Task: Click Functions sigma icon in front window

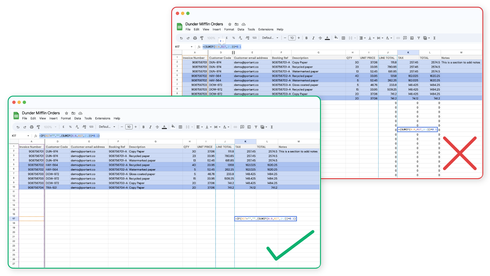Action: [272, 127]
